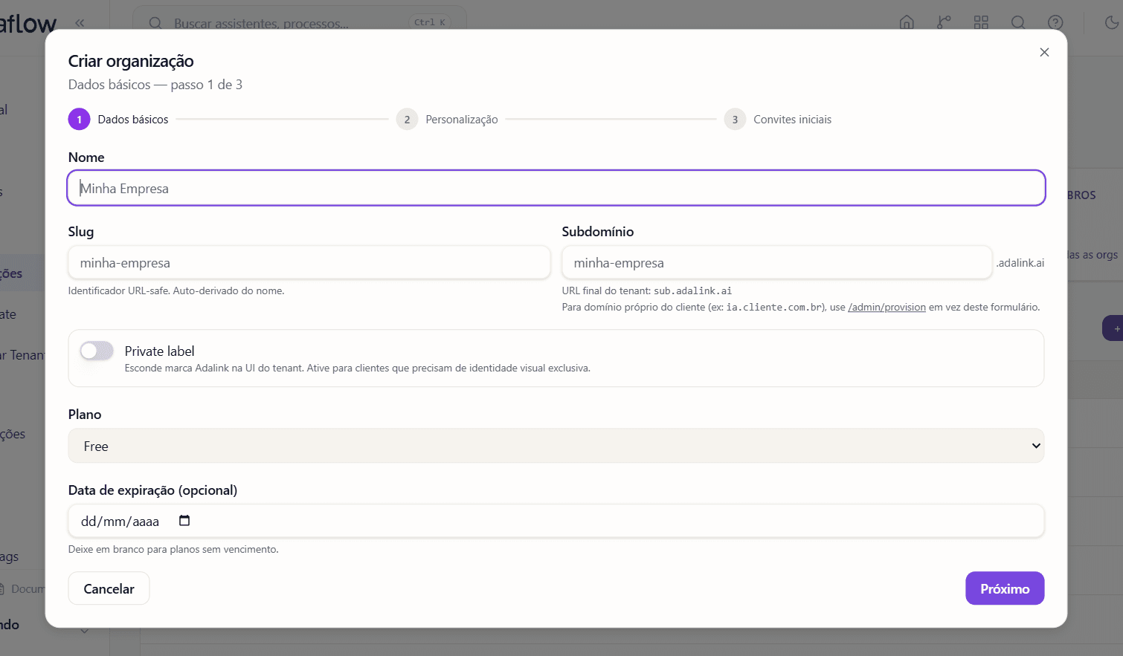
Task: Close the Criar organização dialog
Action: coord(1044,52)
